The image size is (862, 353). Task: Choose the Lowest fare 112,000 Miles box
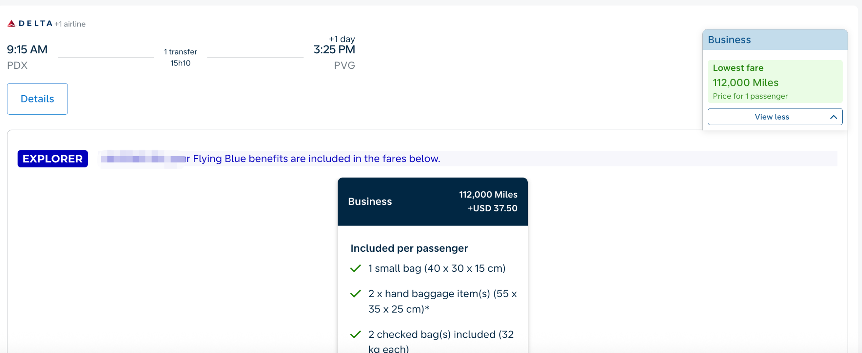775,82
